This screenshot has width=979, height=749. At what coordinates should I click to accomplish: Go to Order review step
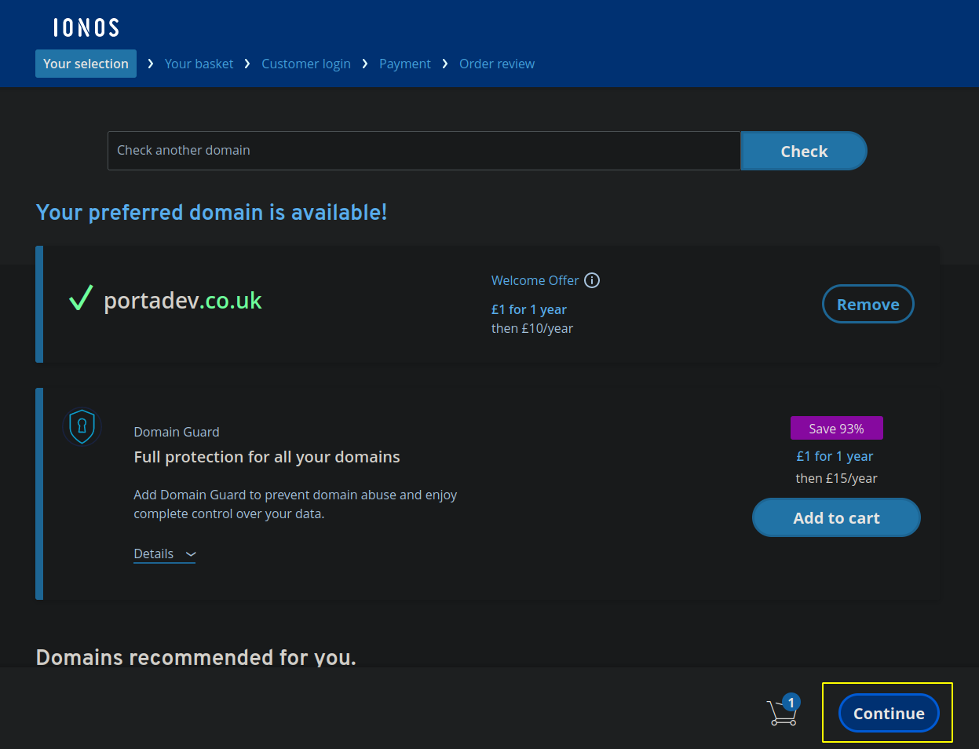[497, 64]
